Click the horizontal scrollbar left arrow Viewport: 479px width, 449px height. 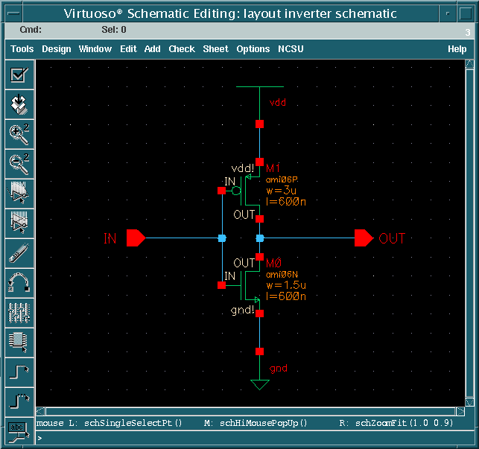point(41,412)
